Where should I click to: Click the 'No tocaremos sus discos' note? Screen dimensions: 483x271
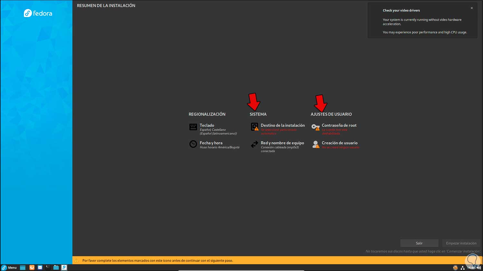pyautogui.click(x=423, y=251)
